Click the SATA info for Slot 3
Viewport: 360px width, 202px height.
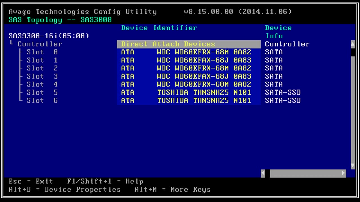pos(274,76)
